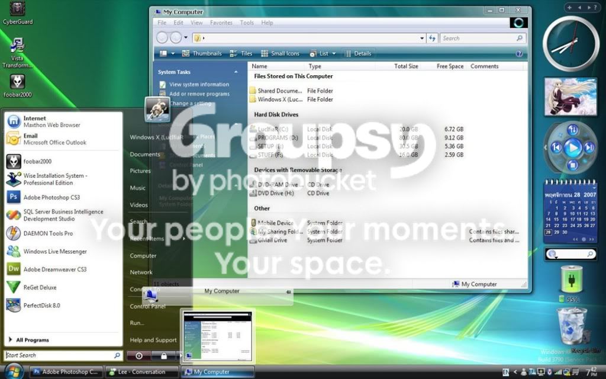This screenshot has width=606, height=379.
Task: Click next track on media gadget
Action: pos(589,147)
